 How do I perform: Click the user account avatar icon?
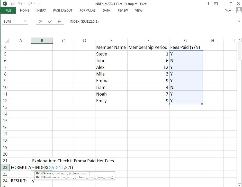239,10
